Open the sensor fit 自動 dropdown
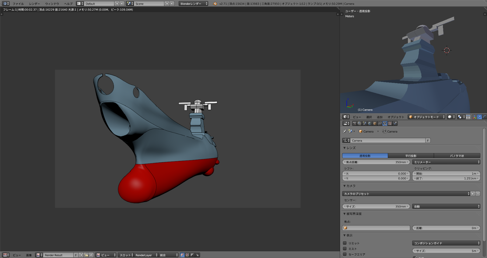The height and width of the screenshot is (258, 487). 446,207
